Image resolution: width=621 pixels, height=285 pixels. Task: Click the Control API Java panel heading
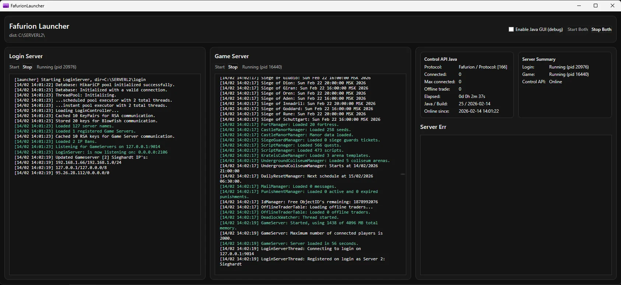coord(441,59)
